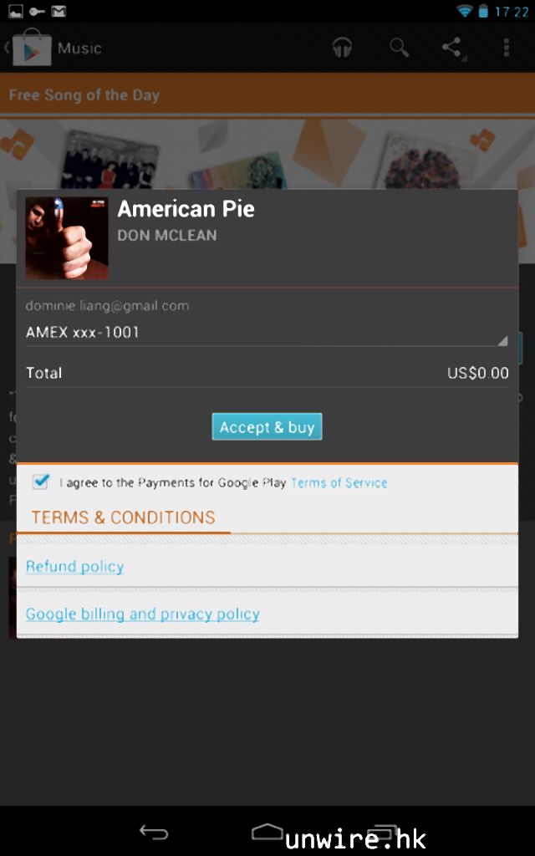The width and height of the screenshot is (535, 856).
Task: Tap the Music title in action bar
Action: point(79,48)
